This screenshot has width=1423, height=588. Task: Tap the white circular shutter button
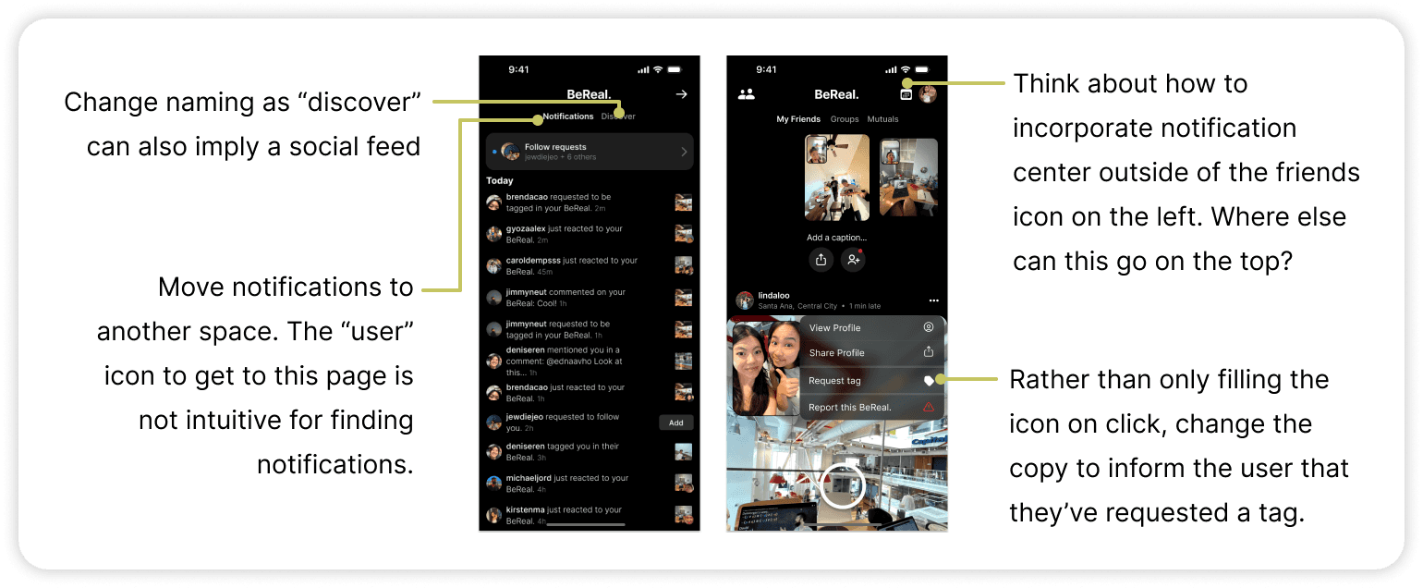(x=843, y=486)
